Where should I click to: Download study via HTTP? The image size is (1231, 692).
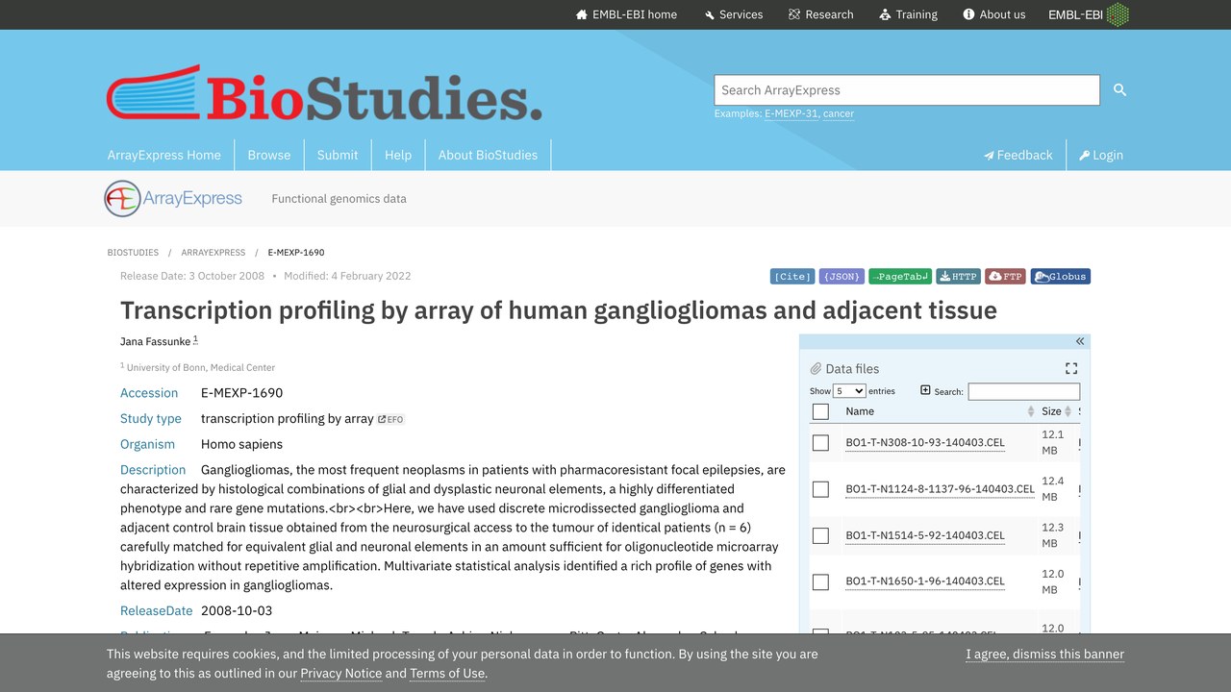[x=958, y=277]
